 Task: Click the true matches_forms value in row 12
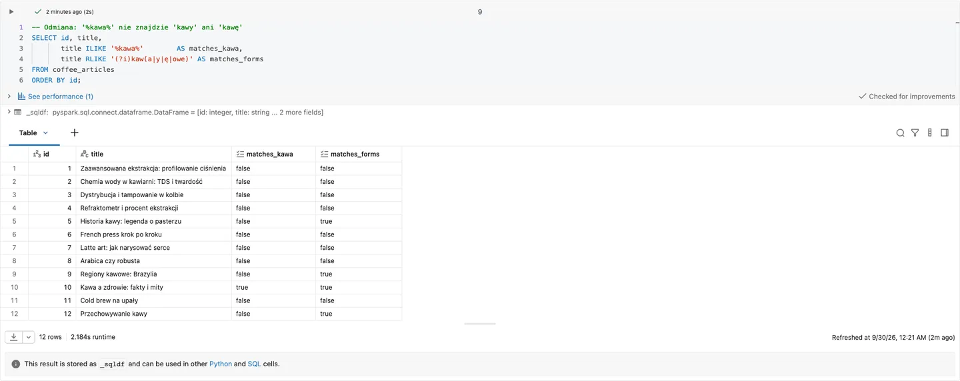359,314
